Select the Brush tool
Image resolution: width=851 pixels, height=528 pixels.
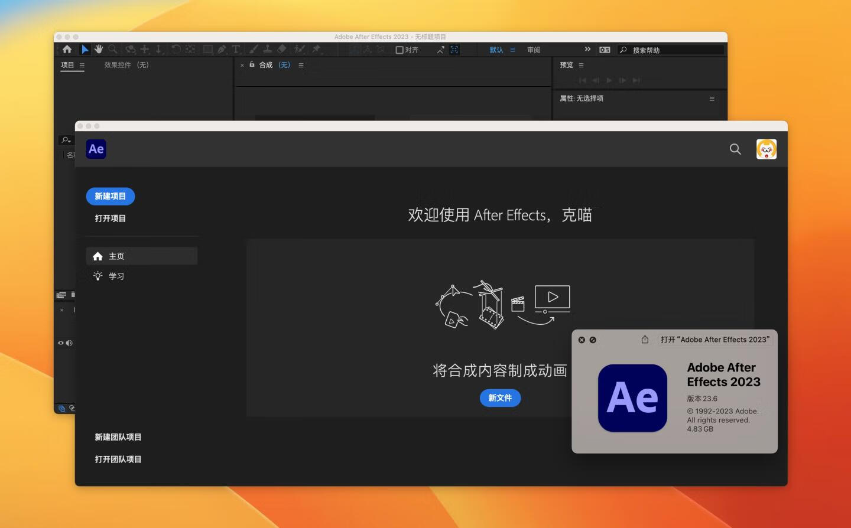[x=254, y=50]
